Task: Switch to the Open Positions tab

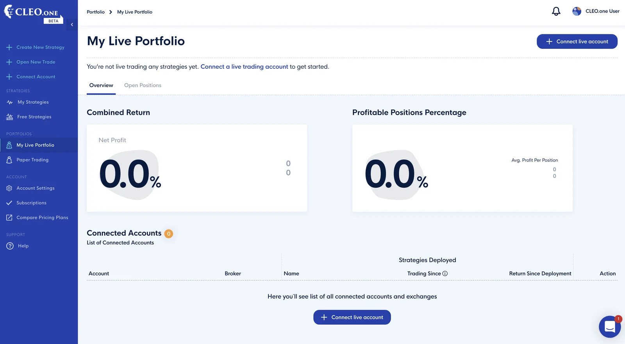Action: click(x=143, y=85)
